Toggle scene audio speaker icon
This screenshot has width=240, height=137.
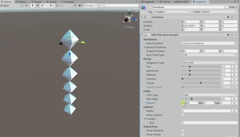37,6
